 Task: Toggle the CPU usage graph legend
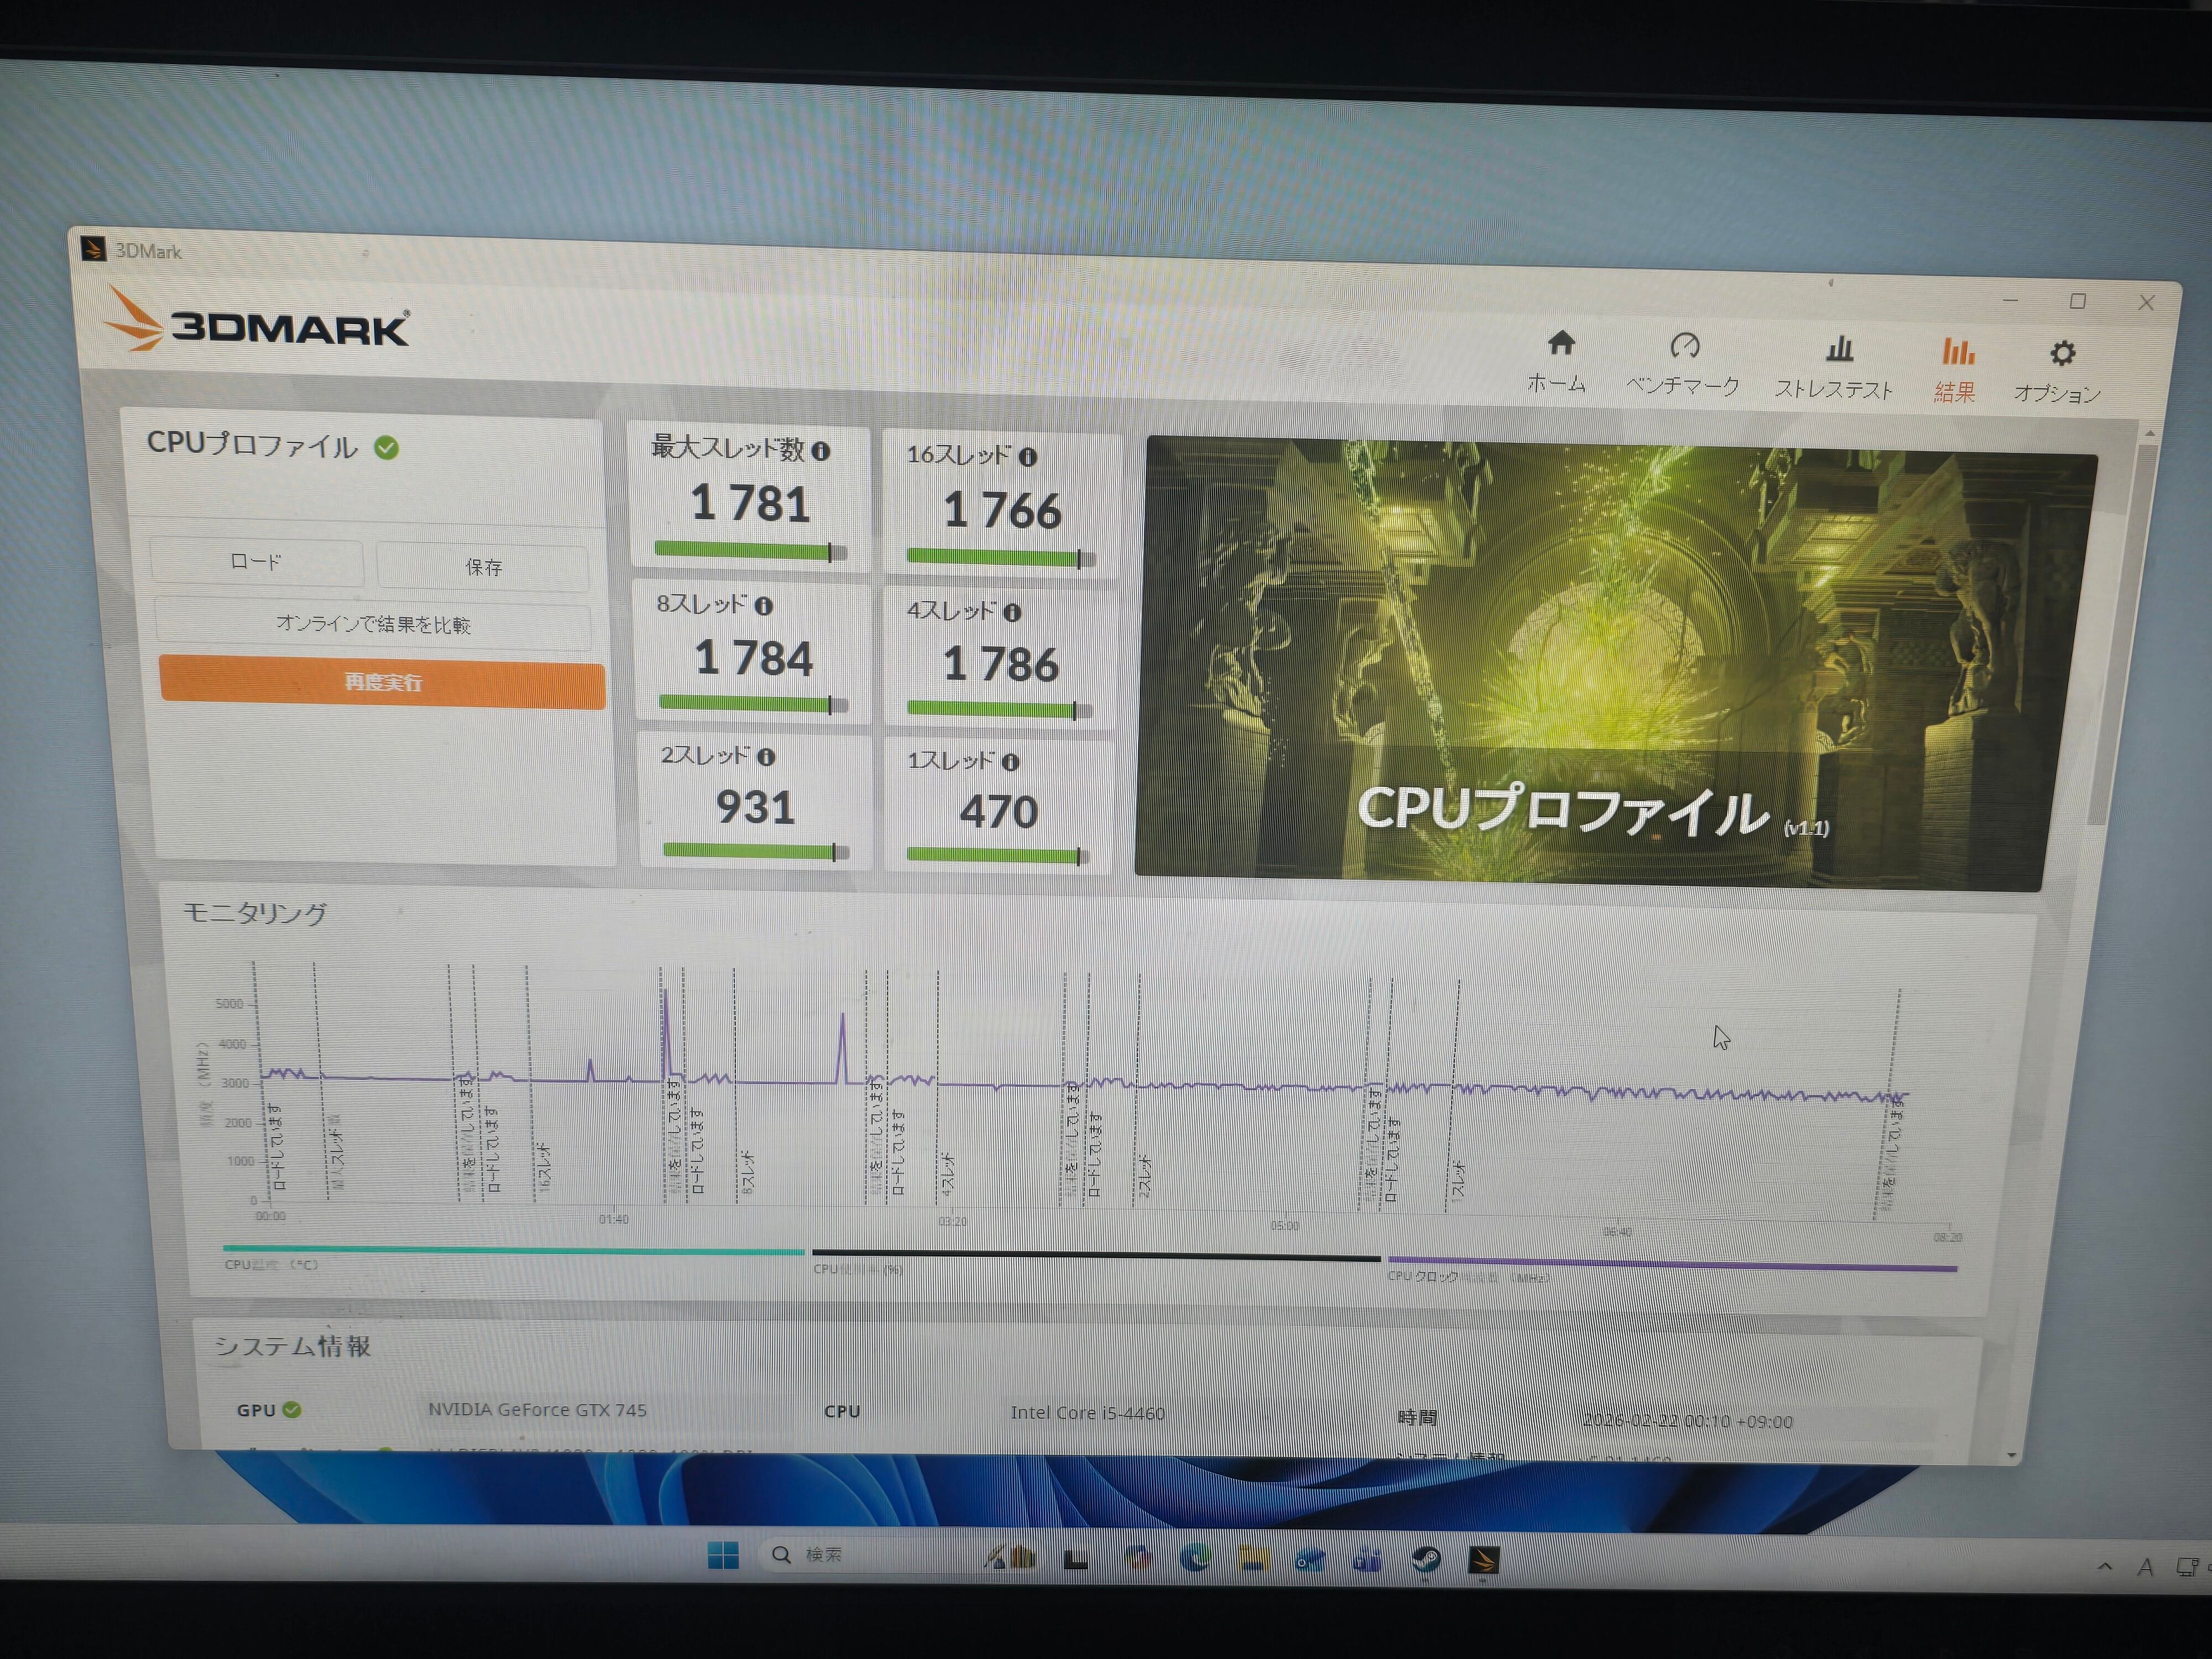[857, 1269]
